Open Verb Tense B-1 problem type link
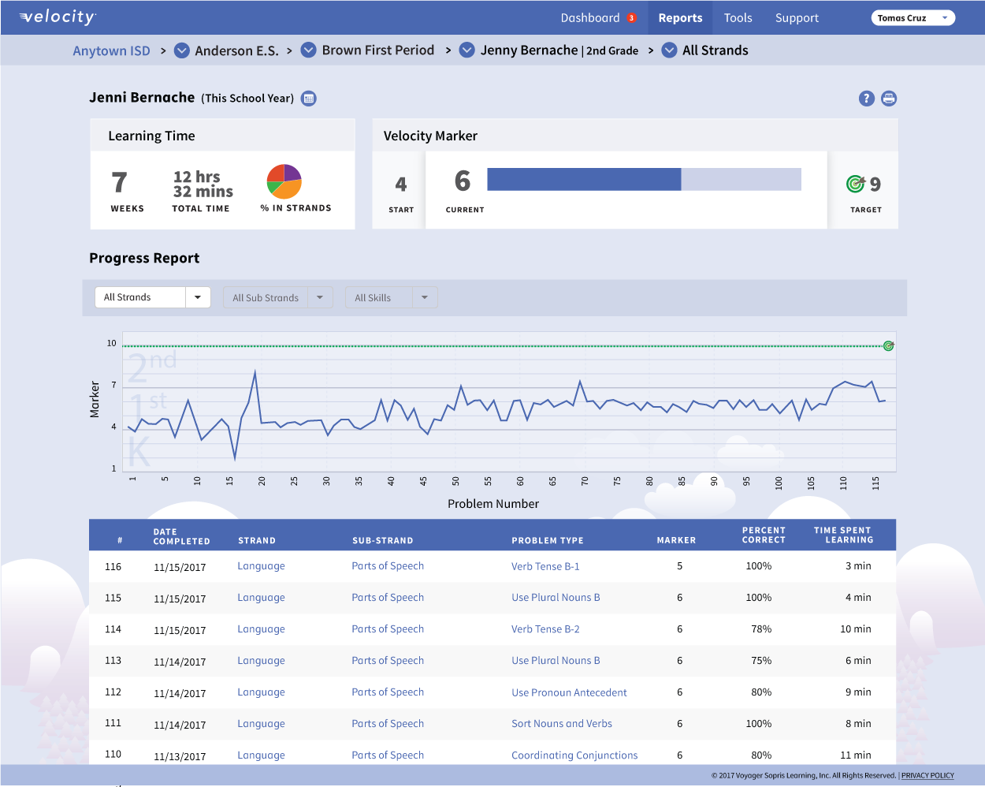 click(x=545, y=566)
